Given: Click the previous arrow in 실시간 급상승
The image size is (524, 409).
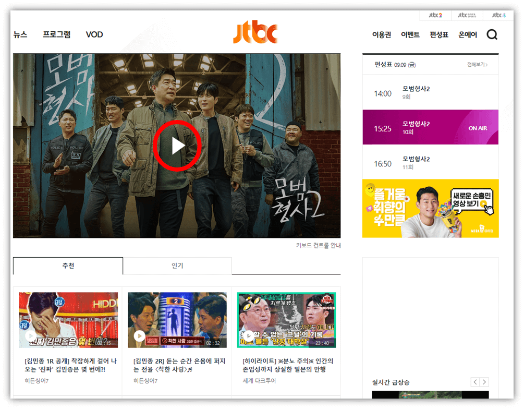Looking at the screenshot, I should (474, 381).
